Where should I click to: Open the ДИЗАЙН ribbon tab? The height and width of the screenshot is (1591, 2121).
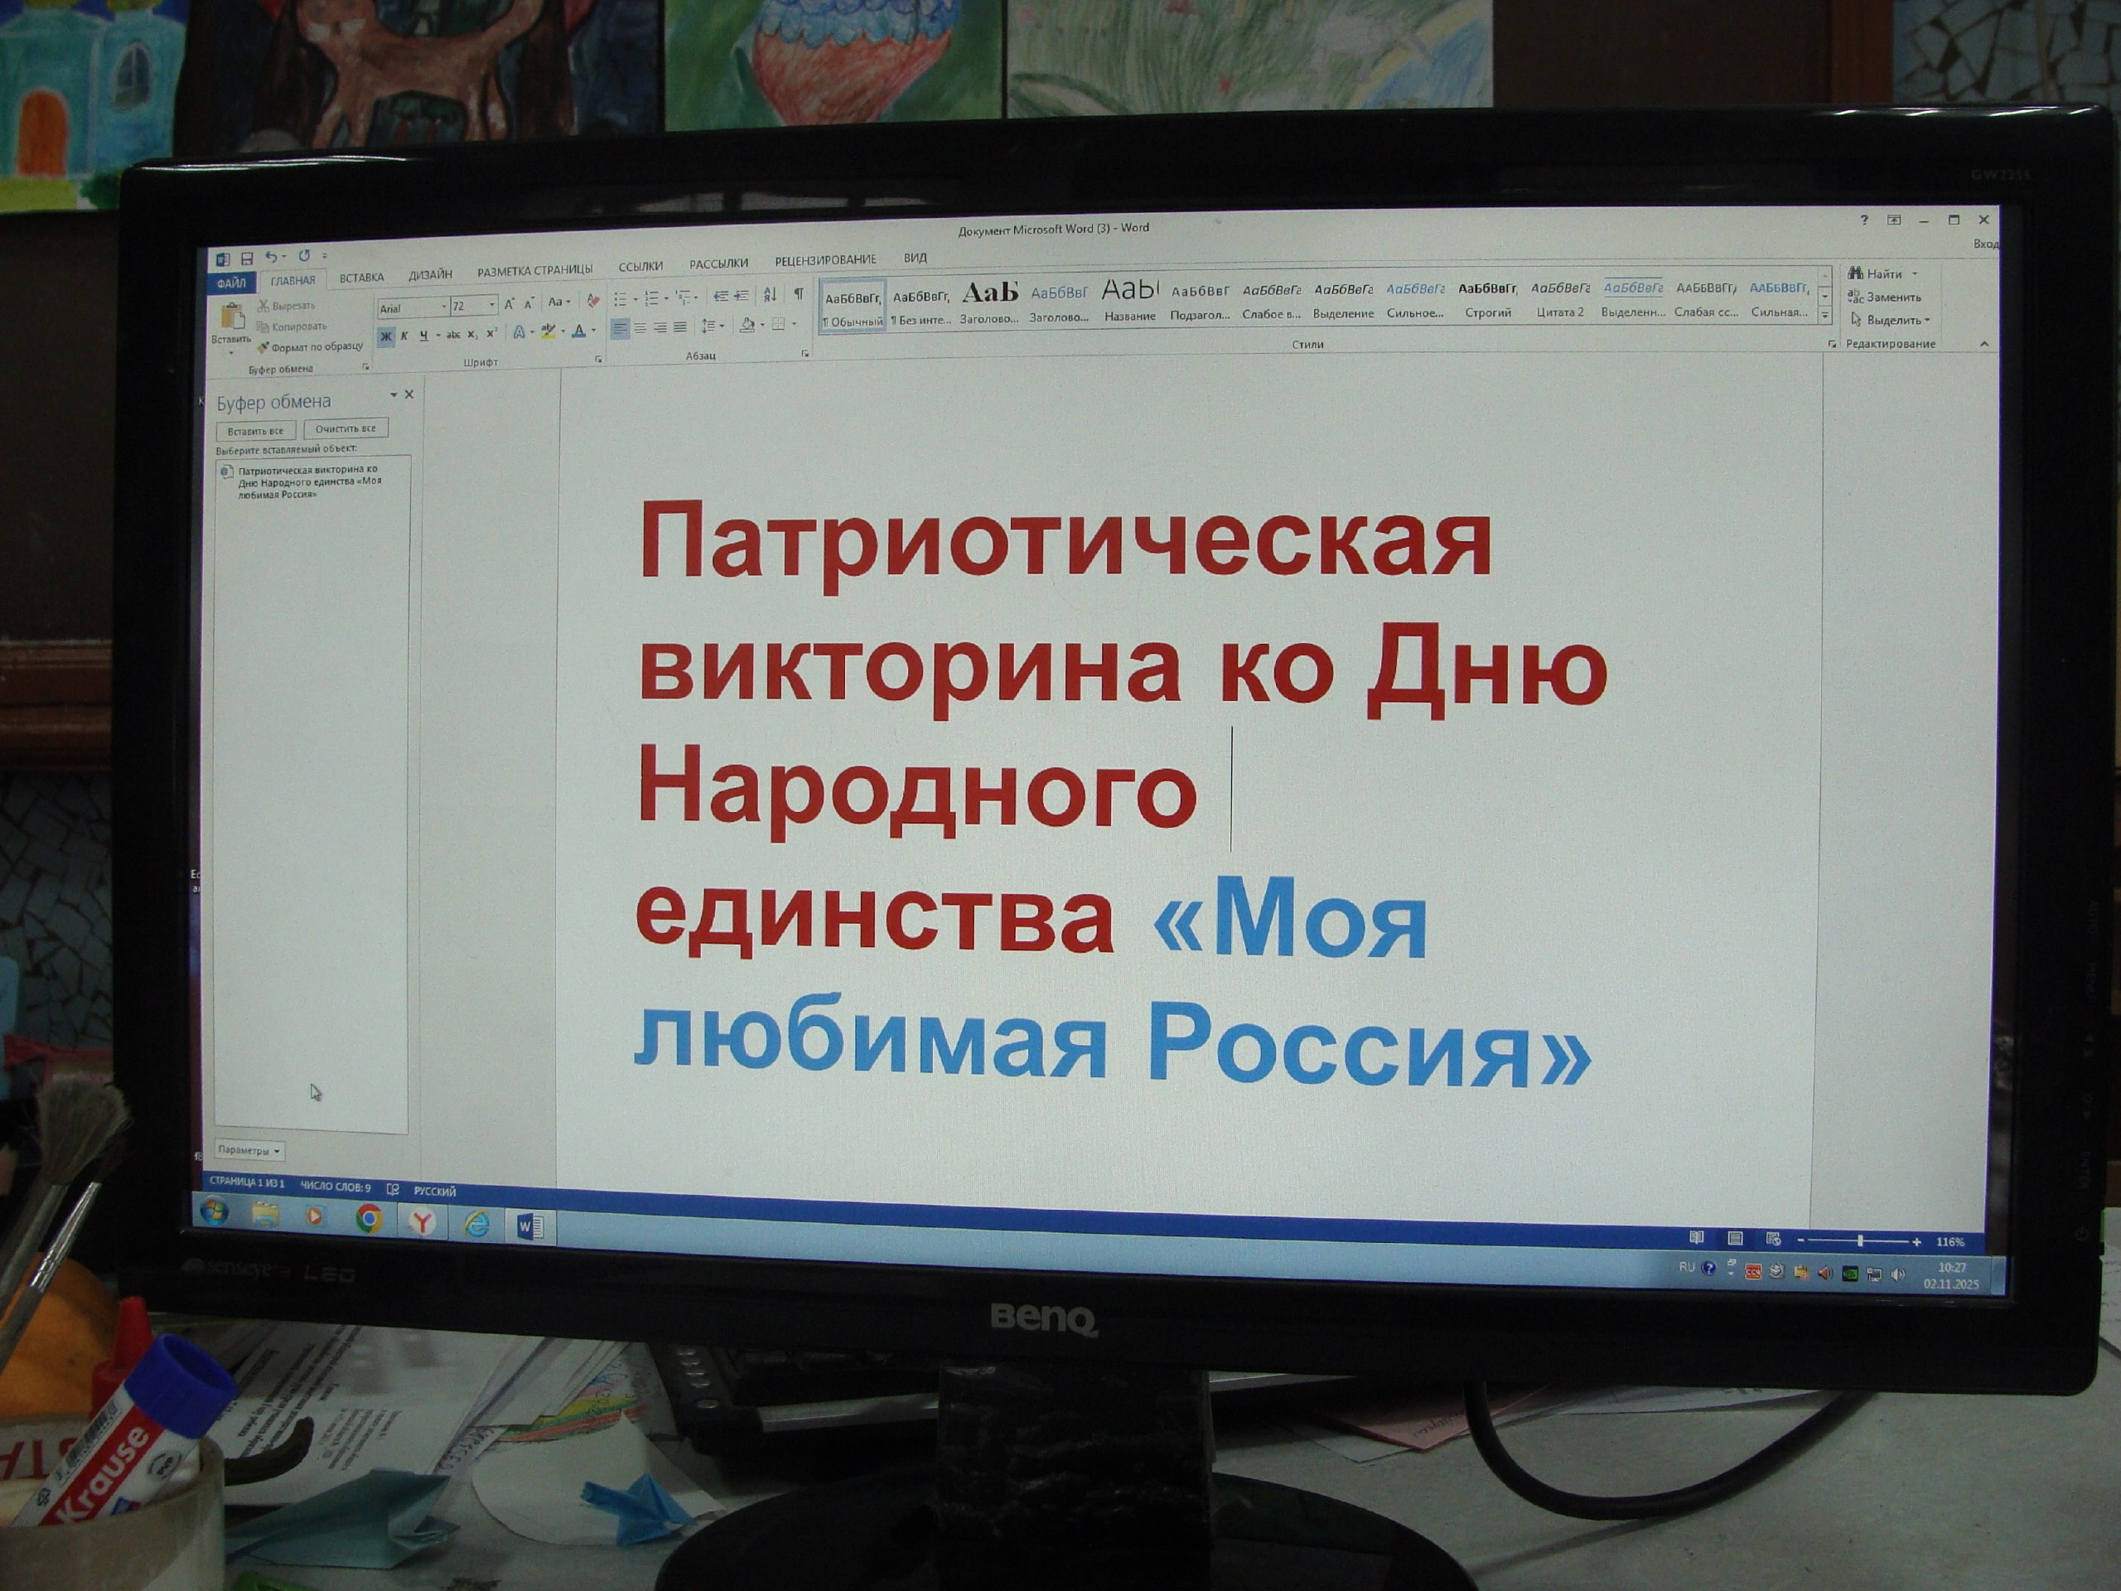(x=429, y=275)
